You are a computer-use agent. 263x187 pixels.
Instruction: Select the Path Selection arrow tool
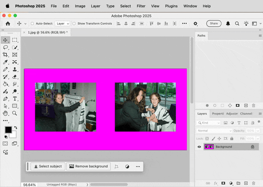pyautogui.click(x=5, y=106)
